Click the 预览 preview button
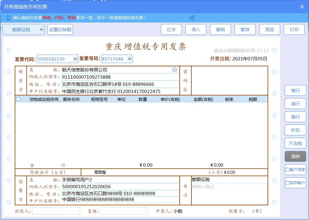 pyautogui.click(x=270, y=29)
